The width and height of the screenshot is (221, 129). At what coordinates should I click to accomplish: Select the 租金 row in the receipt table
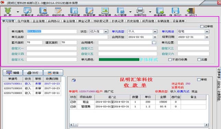[x=138, y=102]
